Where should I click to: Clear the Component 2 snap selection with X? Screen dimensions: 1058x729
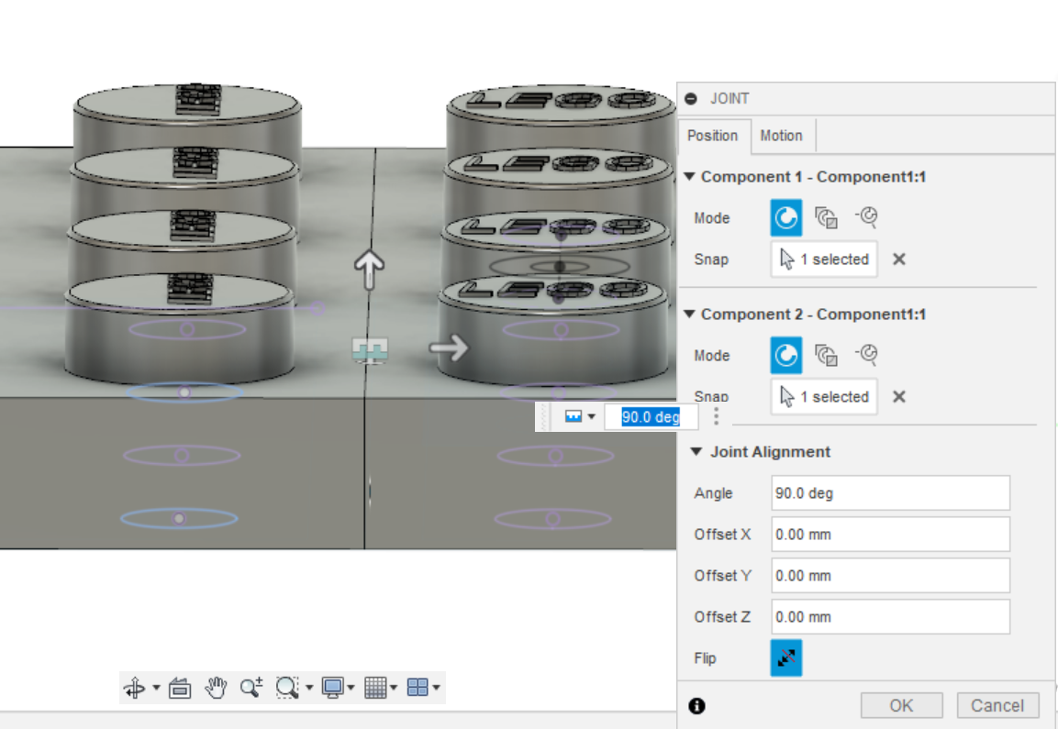[x=898, y=396]
